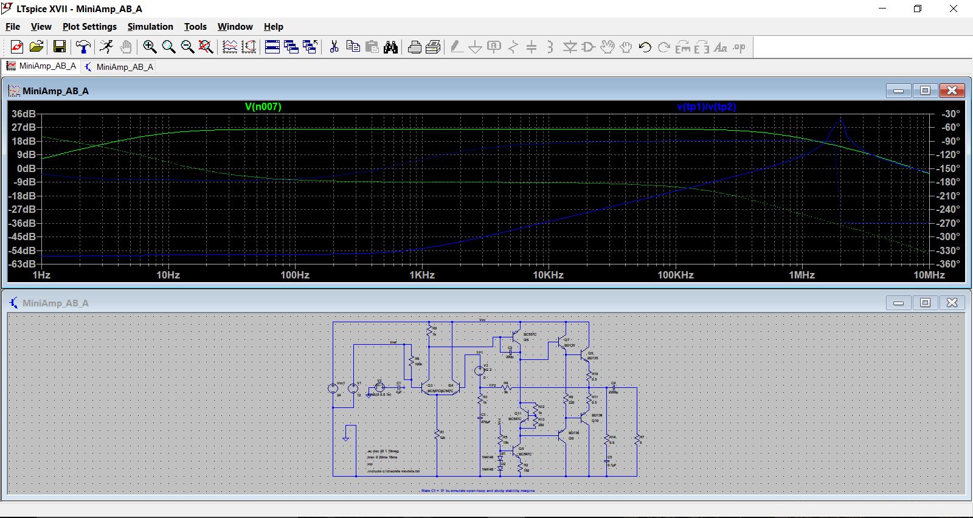Viewport: 973px width, 518px height.
Task: Click the blue note text below schematic
Action: pos(477,491)
